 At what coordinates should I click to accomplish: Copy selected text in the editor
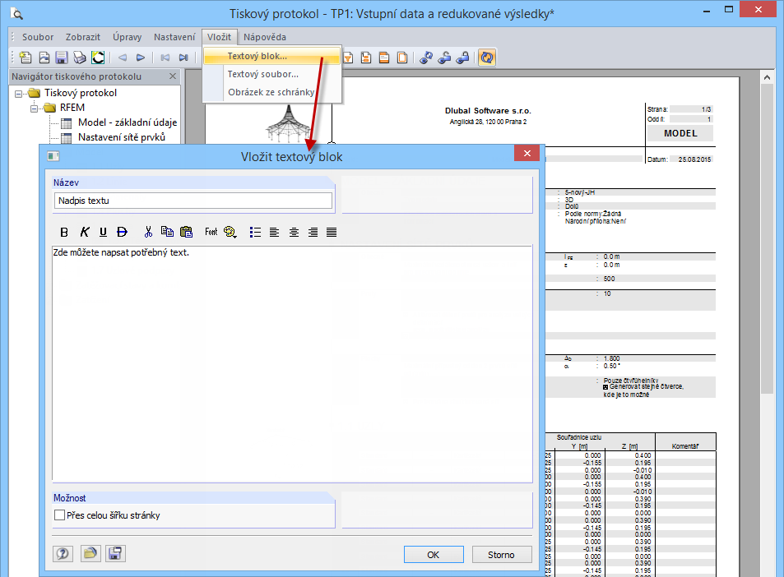click(x=167, y=232)
